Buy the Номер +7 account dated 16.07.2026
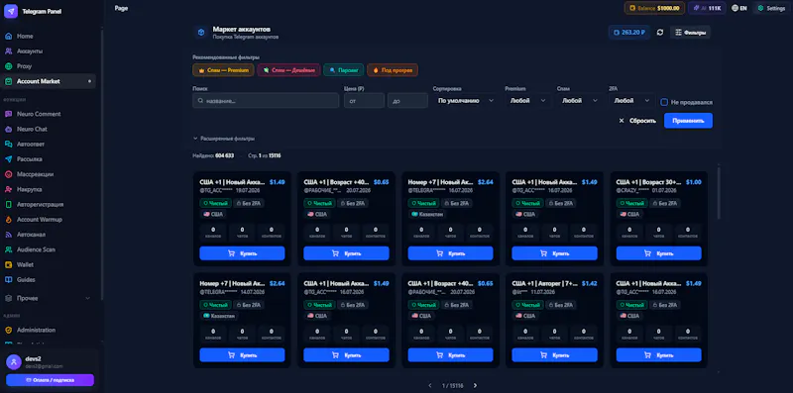The image size is (793, 393). click(x=451, y=253)
